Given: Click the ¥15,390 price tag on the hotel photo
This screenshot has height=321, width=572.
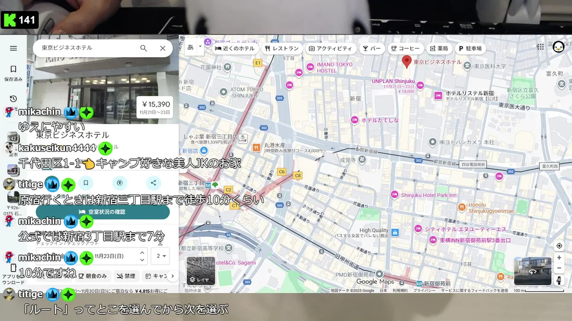Looking at the screenshot, I should coord(154,107).
